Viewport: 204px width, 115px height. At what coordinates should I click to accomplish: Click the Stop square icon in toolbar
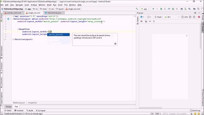click(177, 9)
